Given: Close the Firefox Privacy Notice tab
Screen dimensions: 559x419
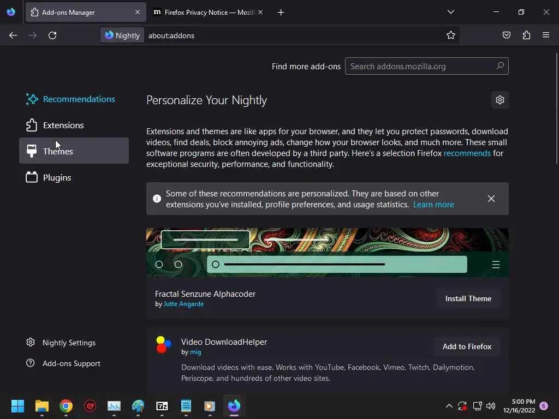Looking at the screenshot, I should [x=260, y=12].
